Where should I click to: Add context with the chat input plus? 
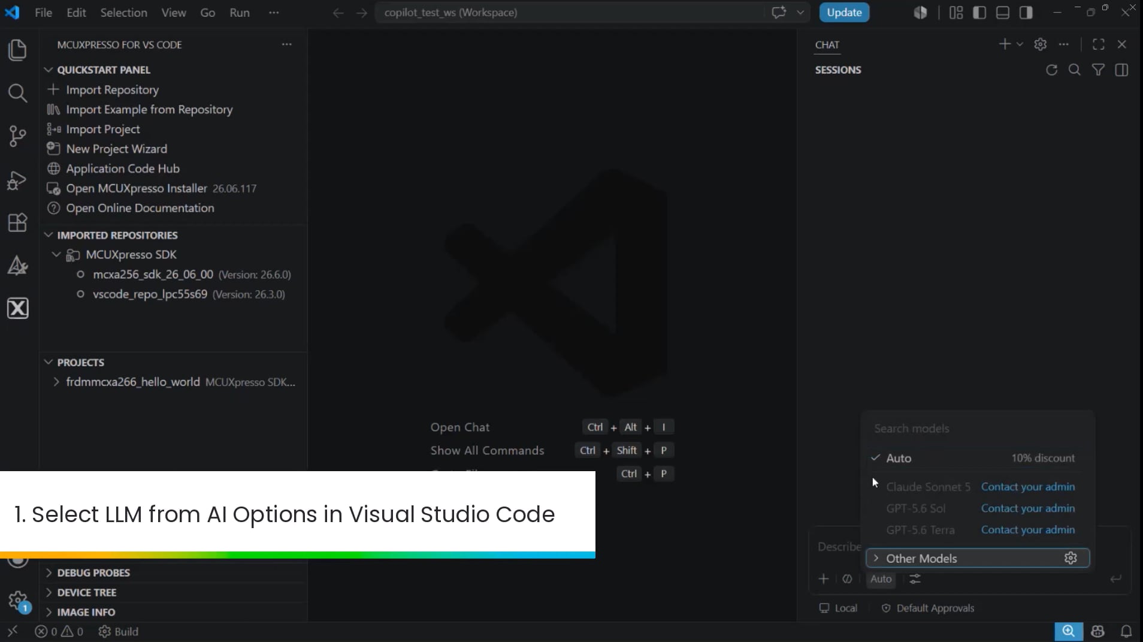click(x=824, y=578)
